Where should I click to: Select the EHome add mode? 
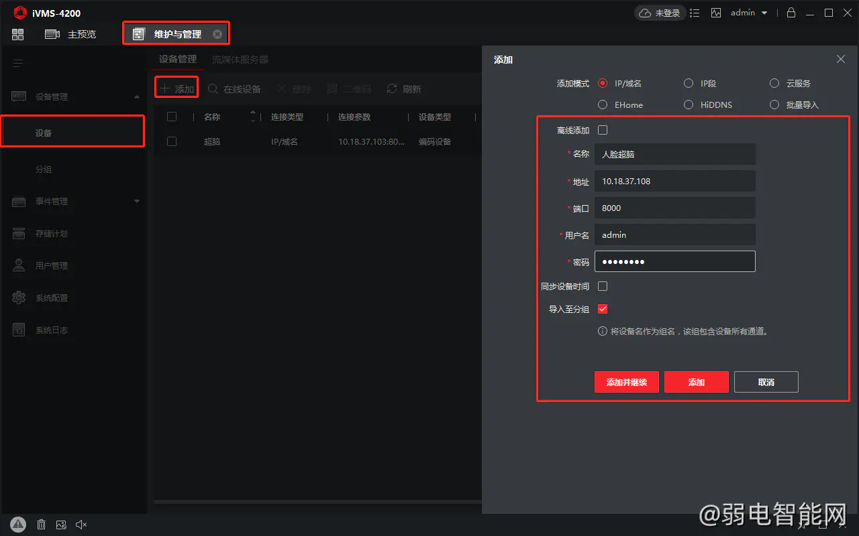coord(603,105)
